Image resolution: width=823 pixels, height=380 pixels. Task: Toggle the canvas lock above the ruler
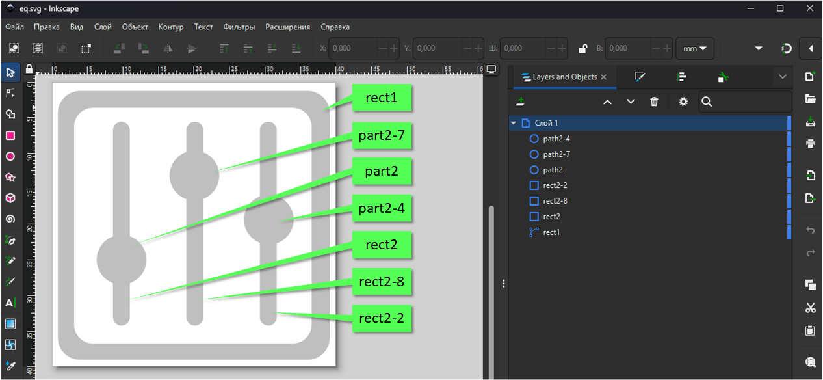(29, 68)
